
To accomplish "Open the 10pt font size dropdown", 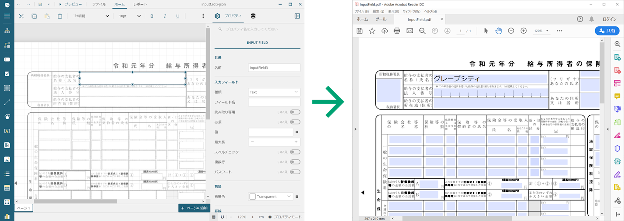I will pyautogui.click(x=129, y=16).
